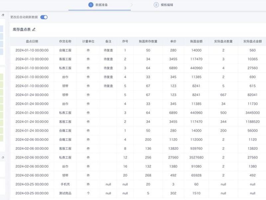Select the 实际盘点数量 column header

pos(223,41)
